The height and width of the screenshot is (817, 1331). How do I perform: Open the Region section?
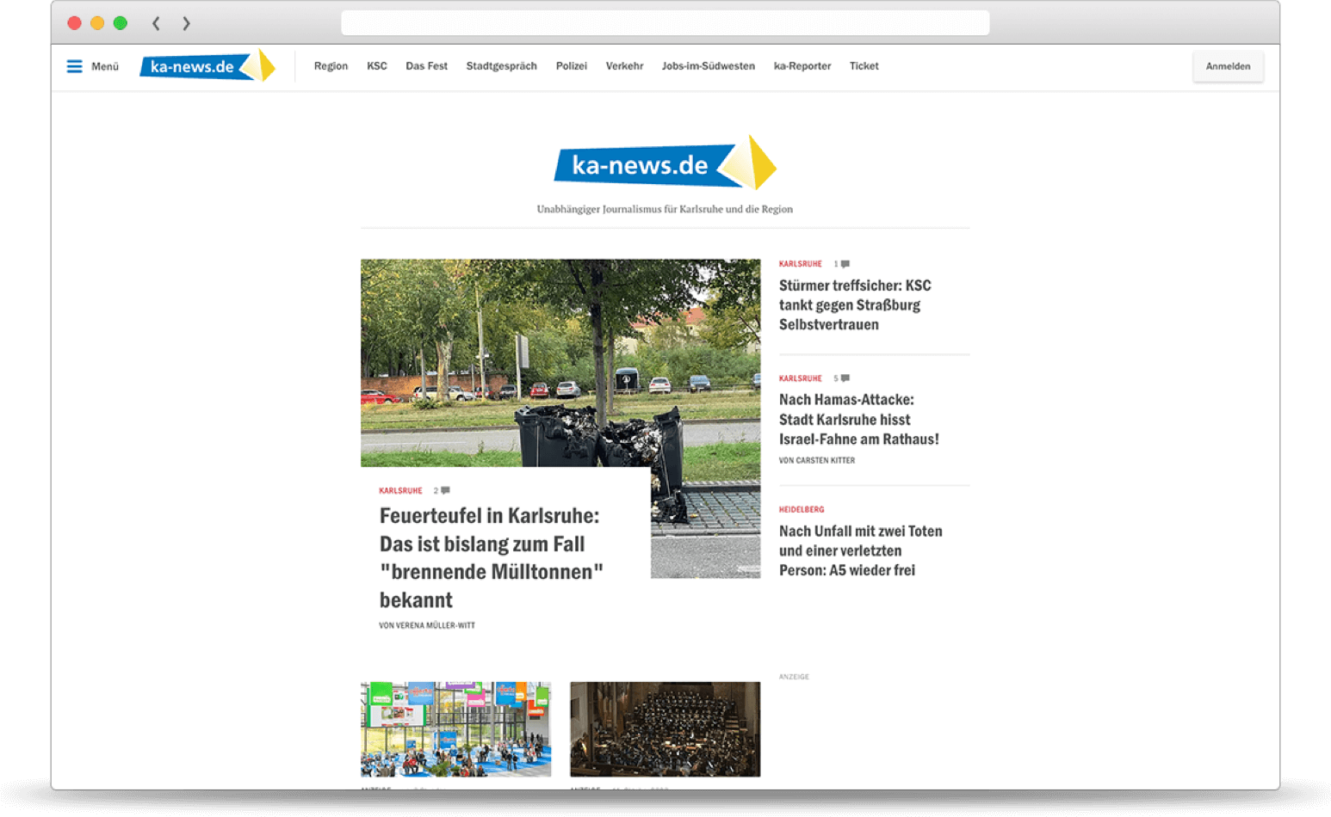[x=331, y=66]
